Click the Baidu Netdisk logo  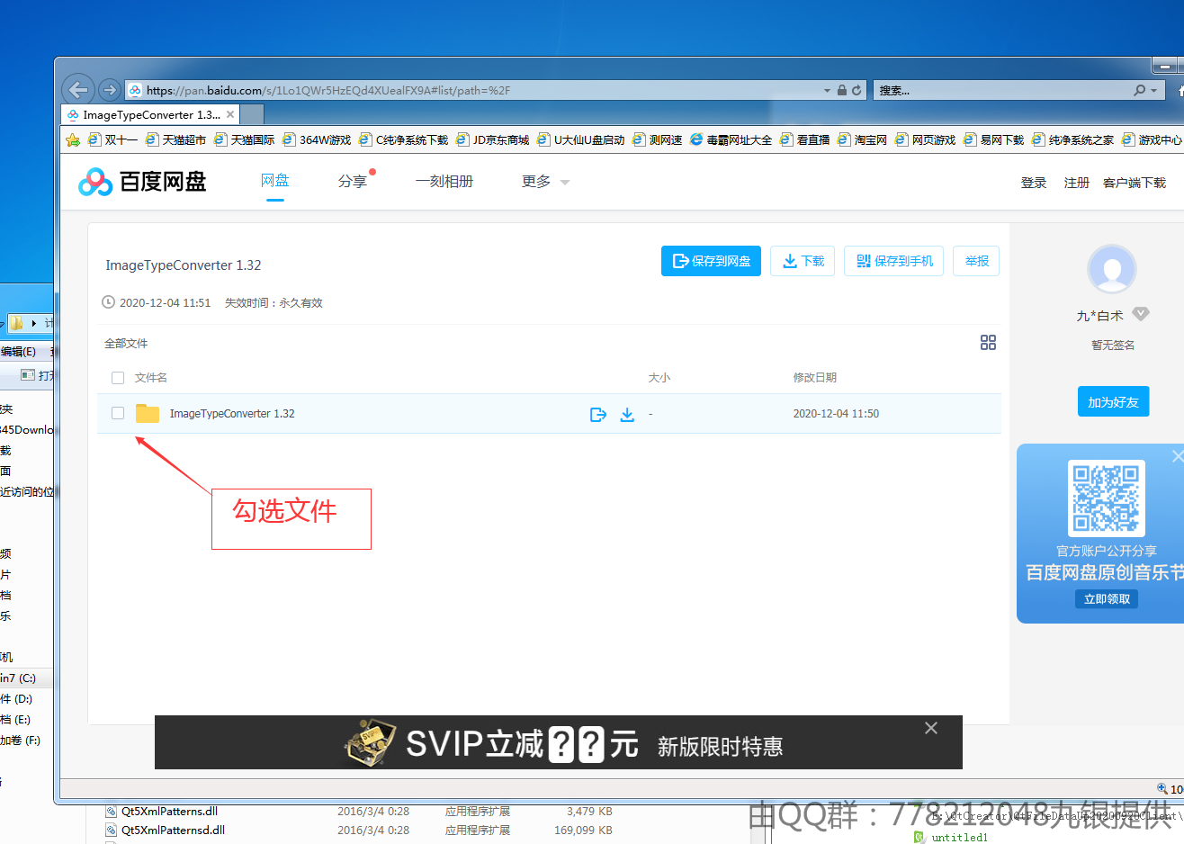point(142,182)
